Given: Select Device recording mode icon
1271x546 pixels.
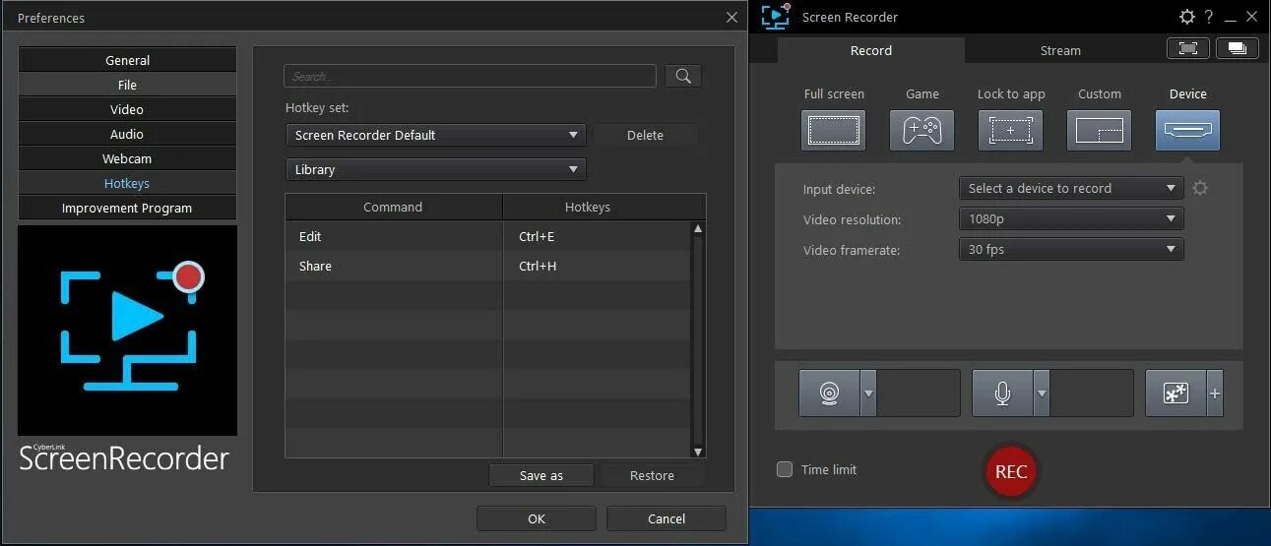Looking at the screenshot, I should coord(1187,130).
